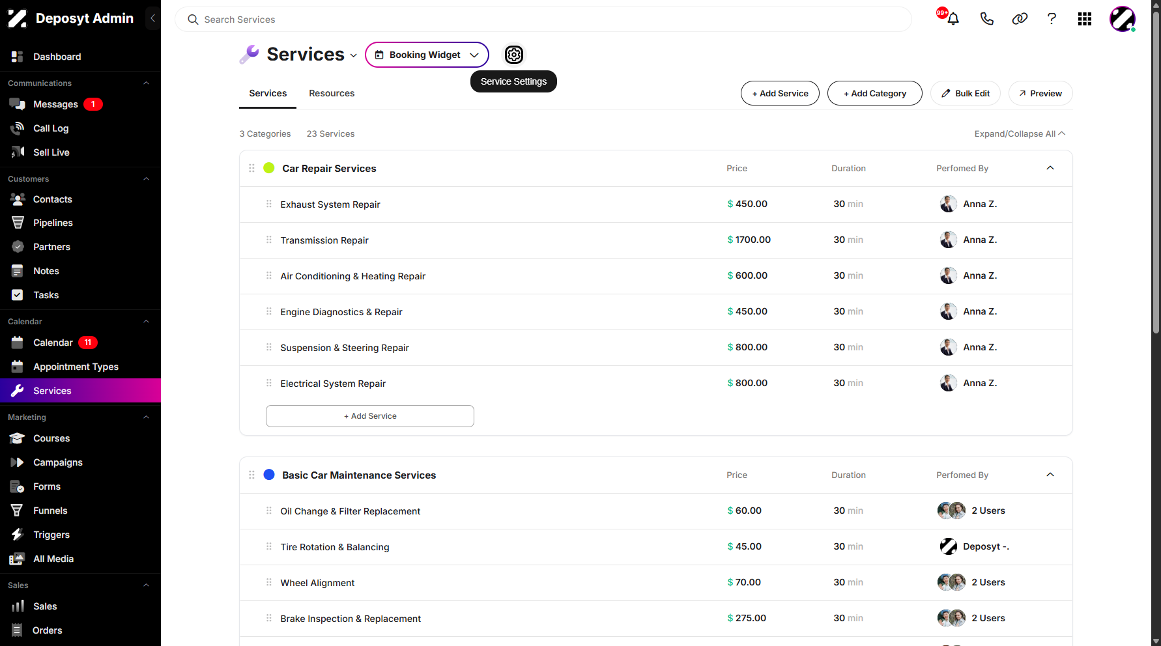Open the apps grid icon

click(x=1085, y=19)
